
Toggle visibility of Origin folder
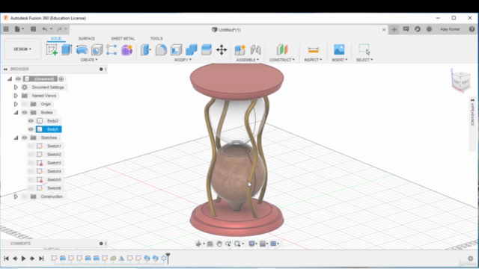[x=25, y=104]
